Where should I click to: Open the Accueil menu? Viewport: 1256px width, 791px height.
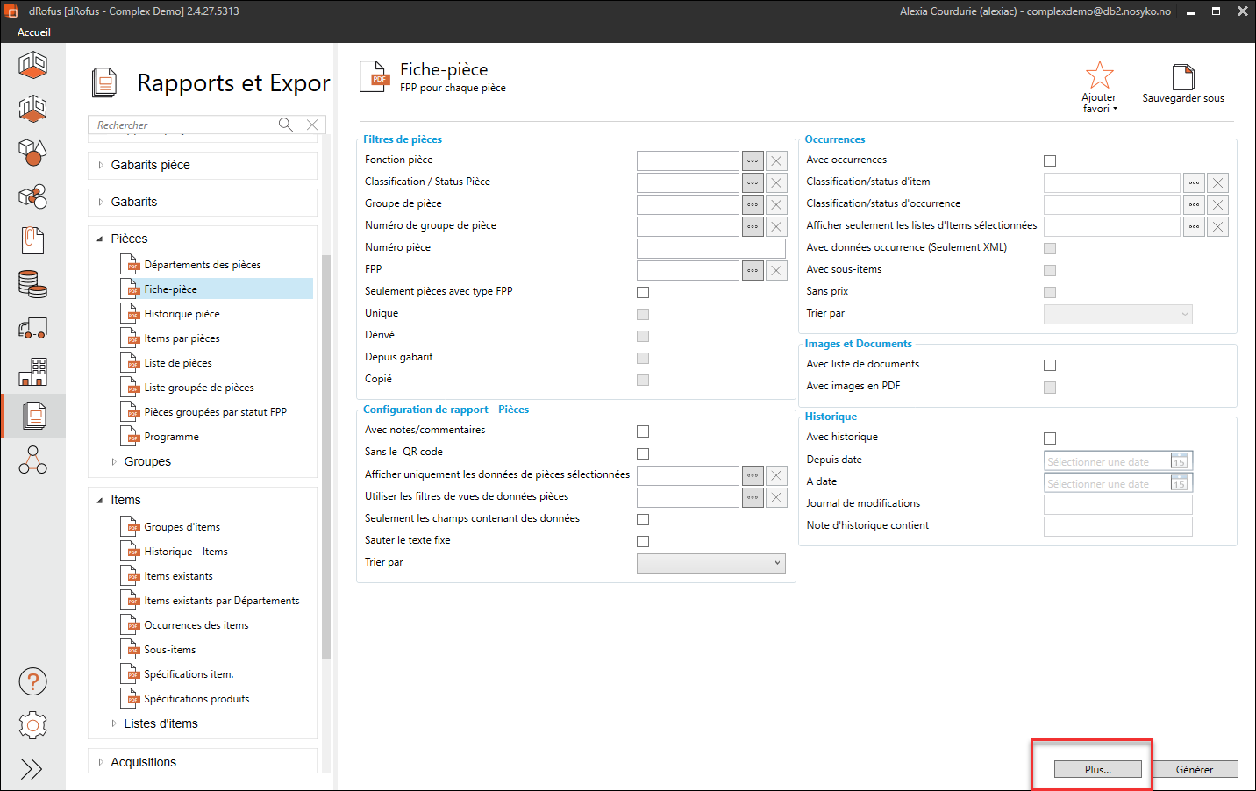34,32
